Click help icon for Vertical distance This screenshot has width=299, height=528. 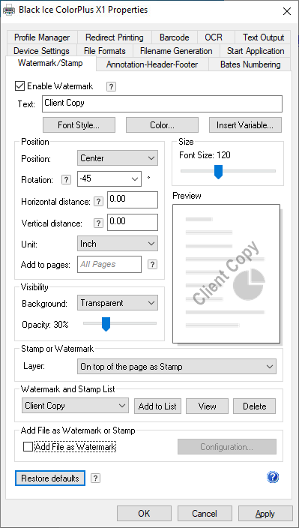pyautogui.click(x=98, y=223)
